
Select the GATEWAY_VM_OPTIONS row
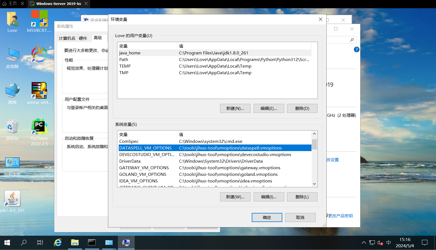click(215, 168)
